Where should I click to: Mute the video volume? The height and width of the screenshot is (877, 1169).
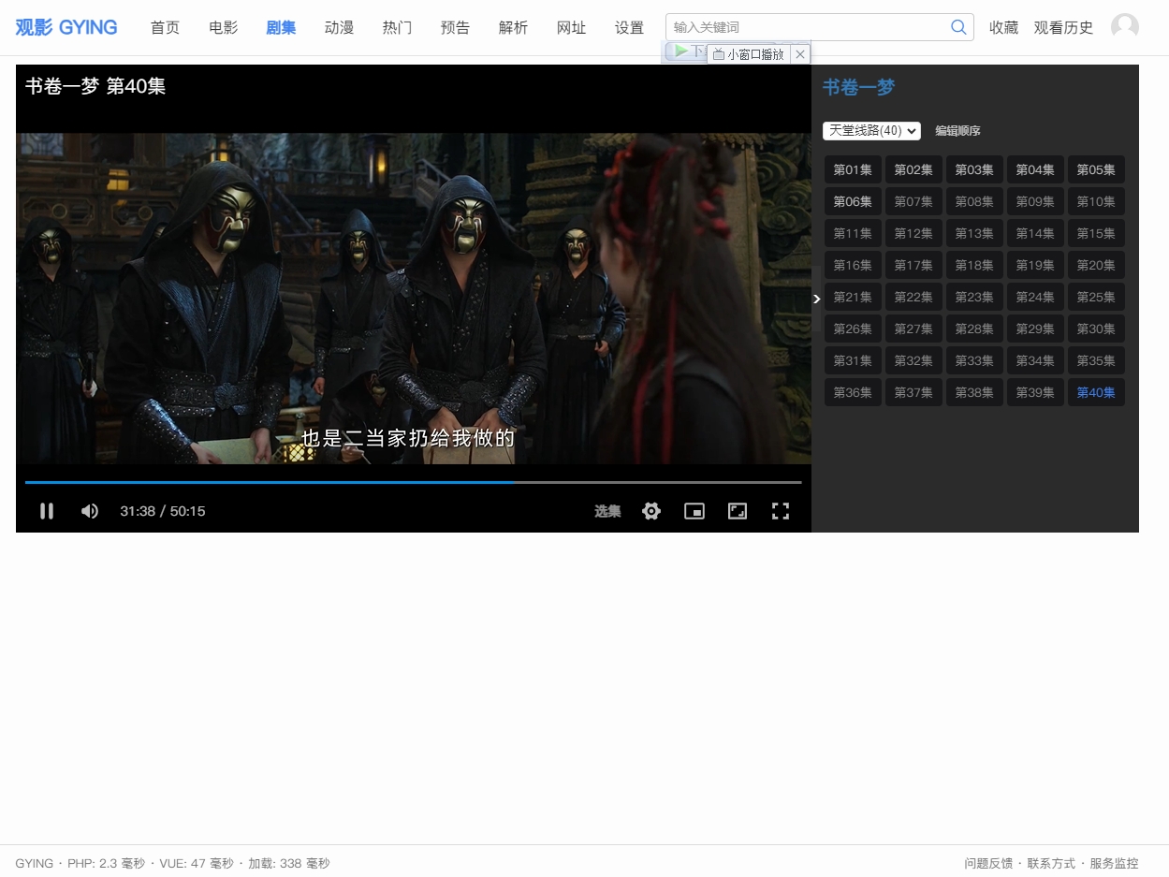click(90, 511)
